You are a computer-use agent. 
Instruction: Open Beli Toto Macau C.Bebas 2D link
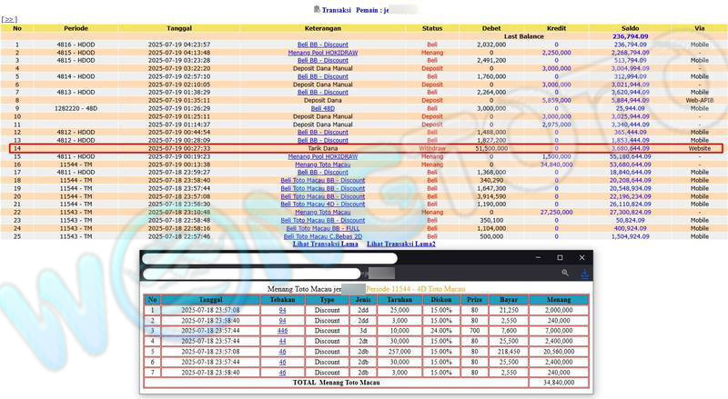[x=323, y=236]
